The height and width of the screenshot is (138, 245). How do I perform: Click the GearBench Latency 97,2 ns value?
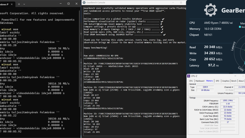click(x=213, y=65)
